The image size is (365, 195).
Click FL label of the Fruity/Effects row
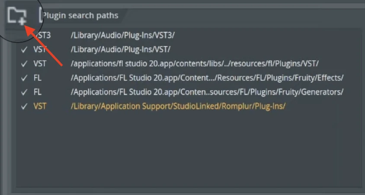coord(37,78)
